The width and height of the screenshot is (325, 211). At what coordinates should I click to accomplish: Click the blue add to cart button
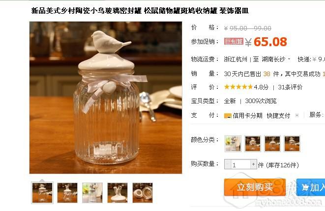click(x=311, y=187)
